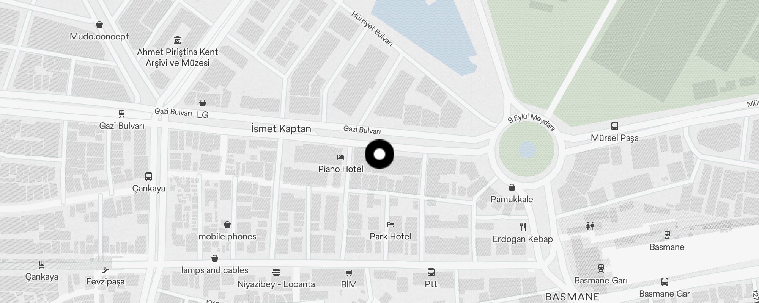The height and width of the screenshot is (303, 759).
Task: Open the Erdogan Kebap restaurant icon
Action: point(523,227)
